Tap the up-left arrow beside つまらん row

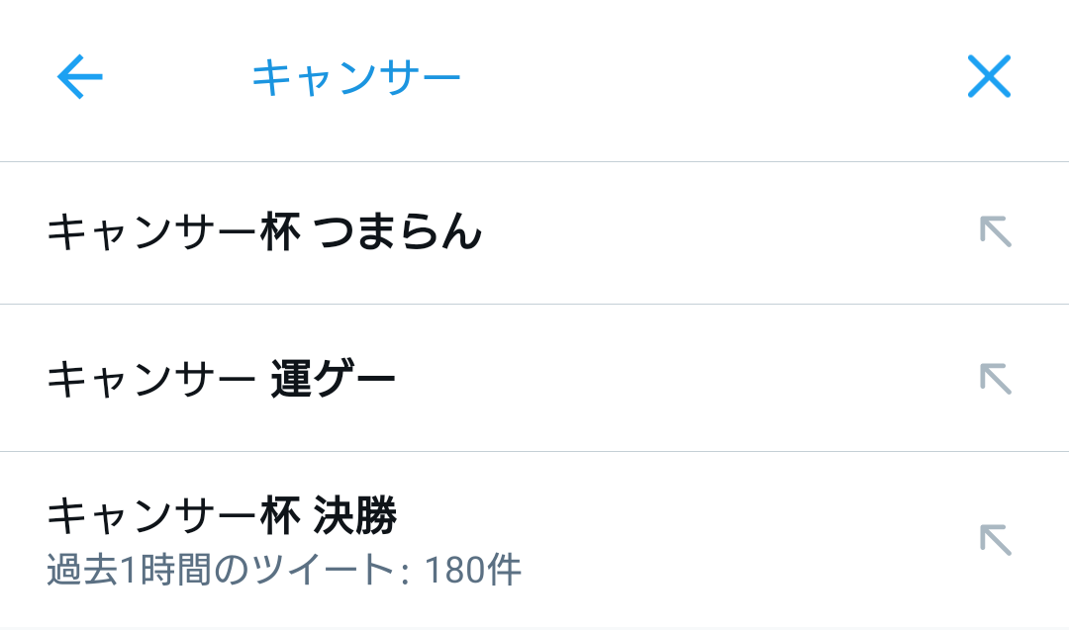996,231
